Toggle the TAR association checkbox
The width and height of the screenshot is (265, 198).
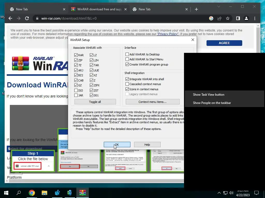coord(91,65)
